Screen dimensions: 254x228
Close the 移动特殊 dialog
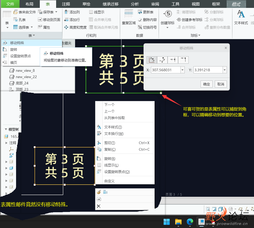point(226,48)
